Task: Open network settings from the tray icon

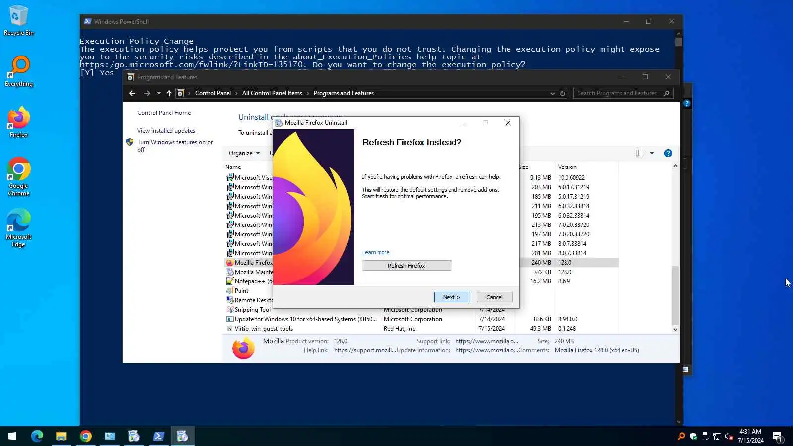Action: click(717, 436)
